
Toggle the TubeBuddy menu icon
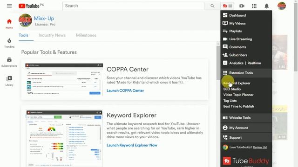[227, 6]
